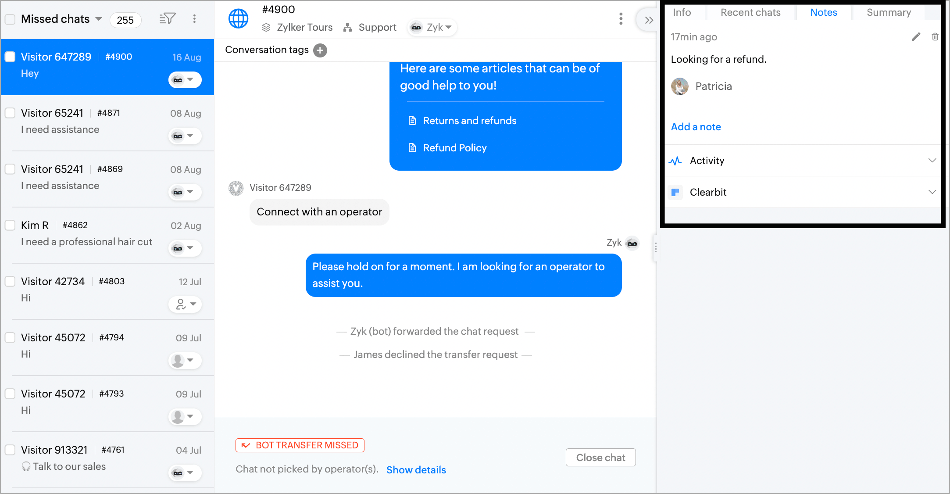Check the box for Visitor 647289 chat

coord(10,57)
